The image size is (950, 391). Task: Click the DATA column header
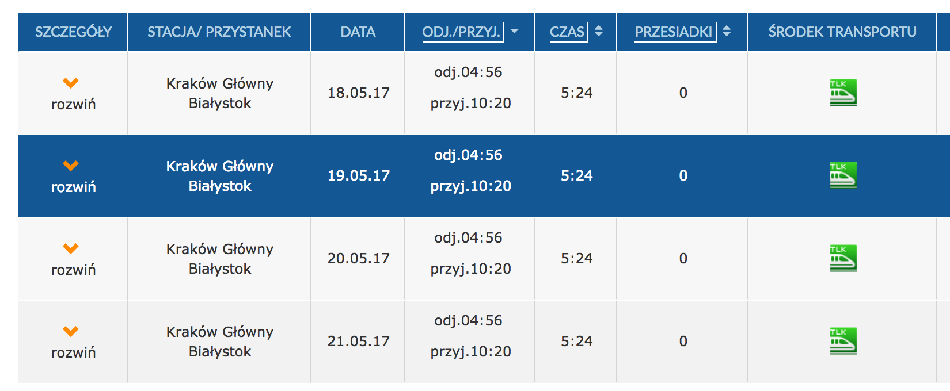tap(358, 32)
